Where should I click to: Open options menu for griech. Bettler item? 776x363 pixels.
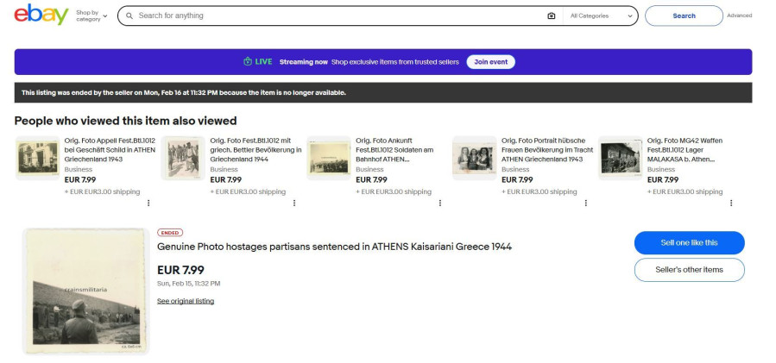(294, 203)
